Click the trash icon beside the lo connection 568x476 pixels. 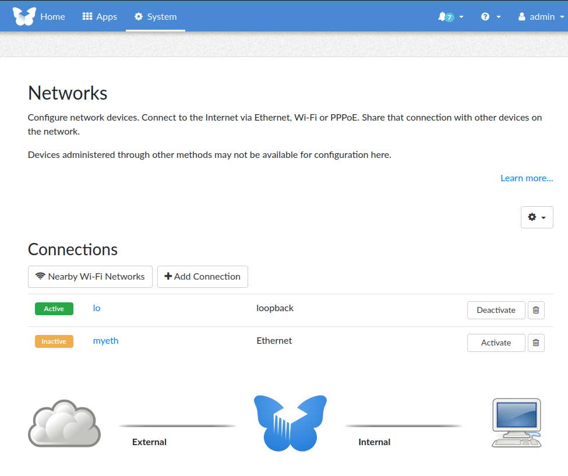535,310
